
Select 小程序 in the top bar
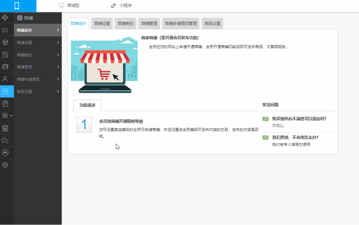coord(122,6)
